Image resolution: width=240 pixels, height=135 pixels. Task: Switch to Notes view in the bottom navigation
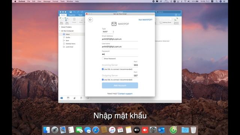tap(88, 98)
